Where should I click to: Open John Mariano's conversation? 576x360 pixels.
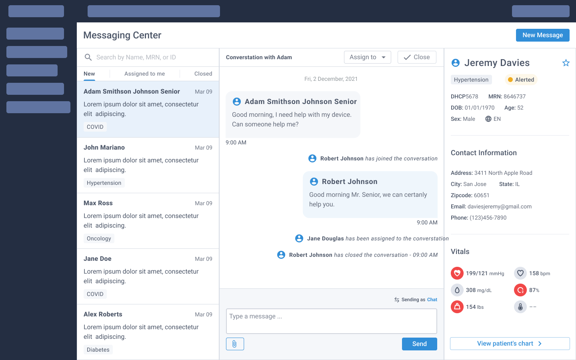(x=148, y=165)
